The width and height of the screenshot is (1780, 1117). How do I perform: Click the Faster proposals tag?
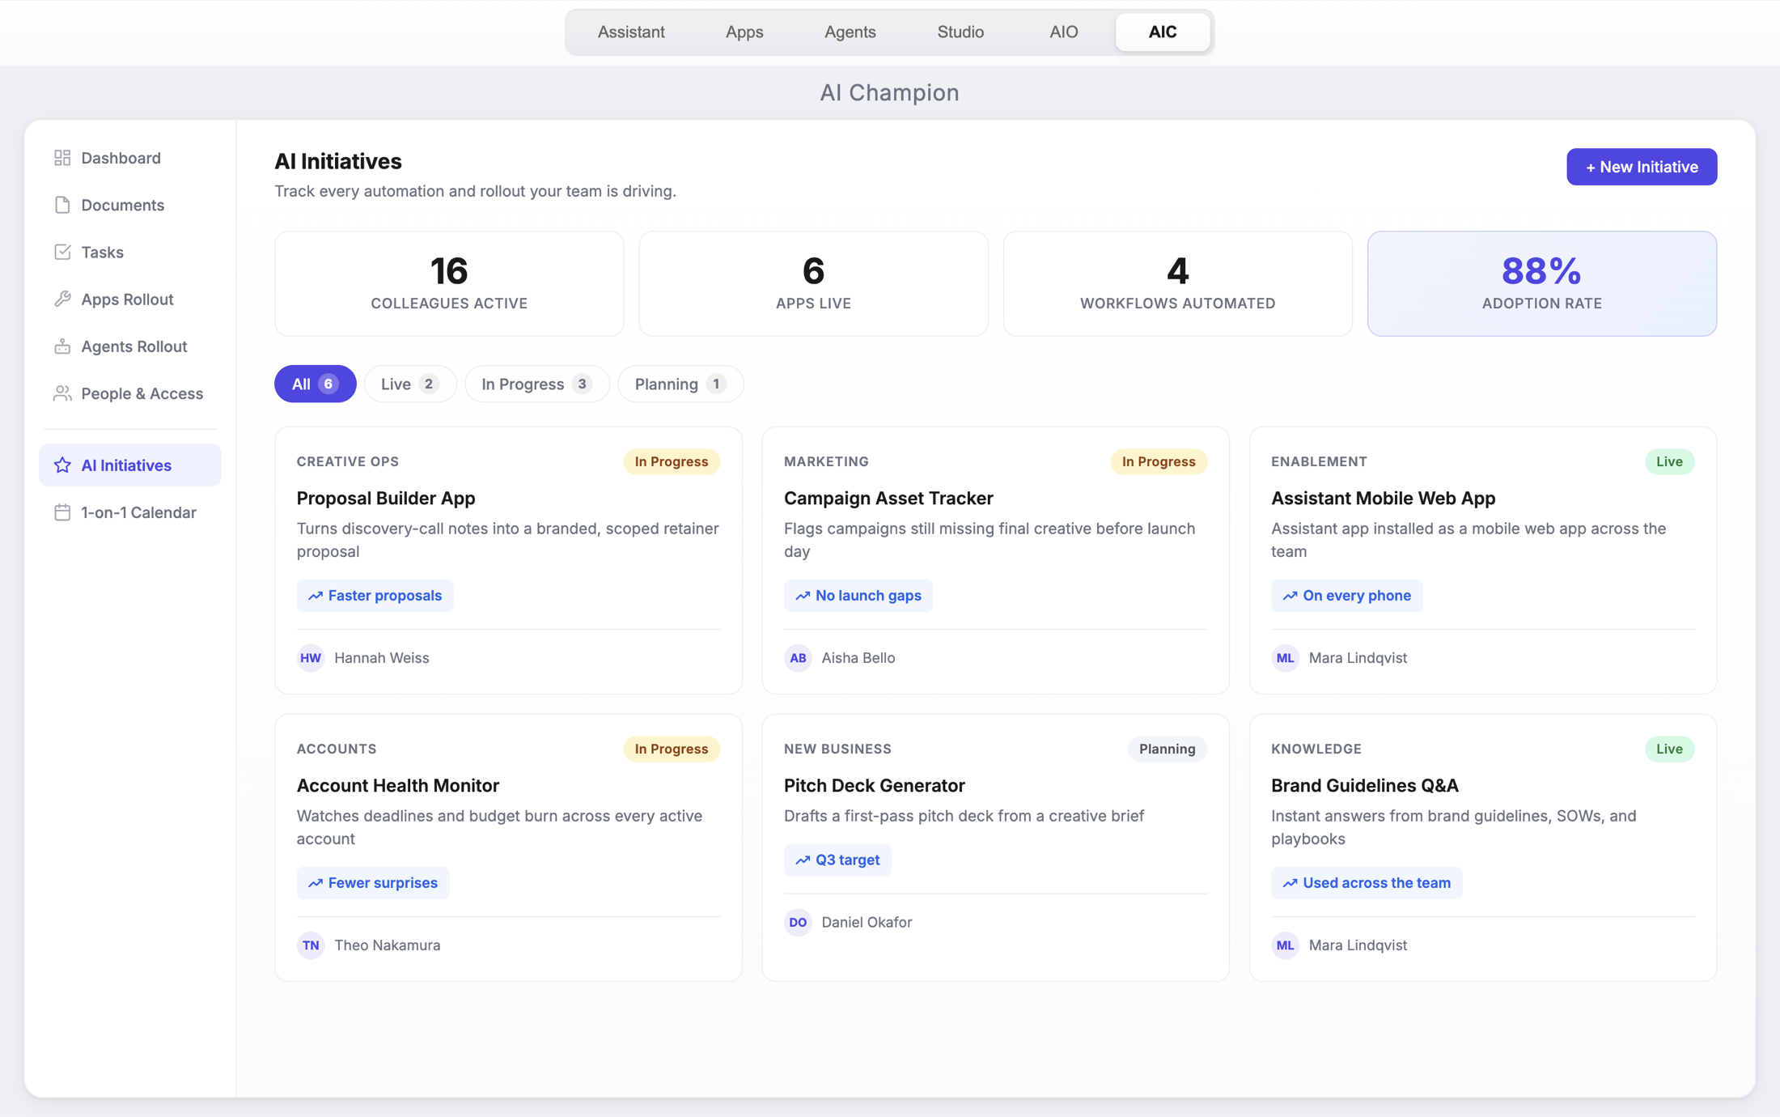click(375, 596)
